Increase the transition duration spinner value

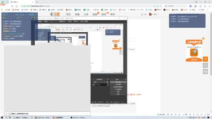pyautogui.click(x=108, y=84)
